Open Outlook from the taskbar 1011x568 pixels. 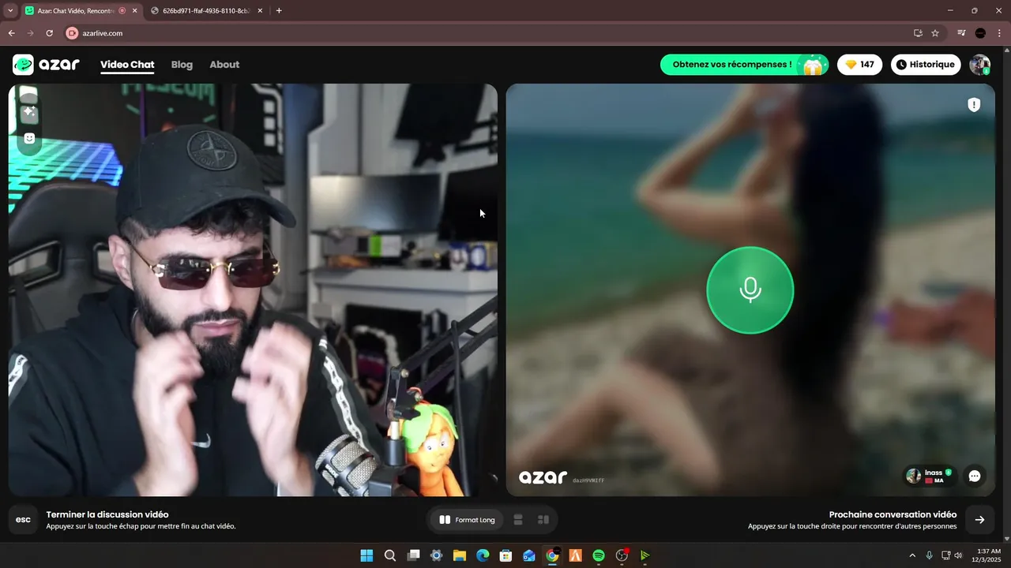click(x=528, y=555)
